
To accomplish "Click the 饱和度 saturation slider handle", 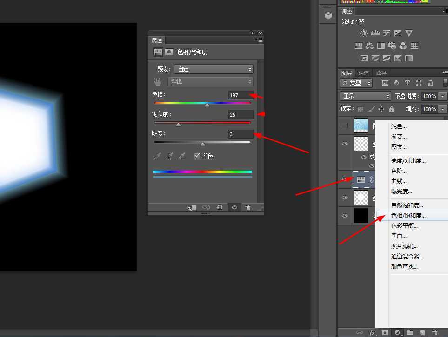I will click(178, 125).
